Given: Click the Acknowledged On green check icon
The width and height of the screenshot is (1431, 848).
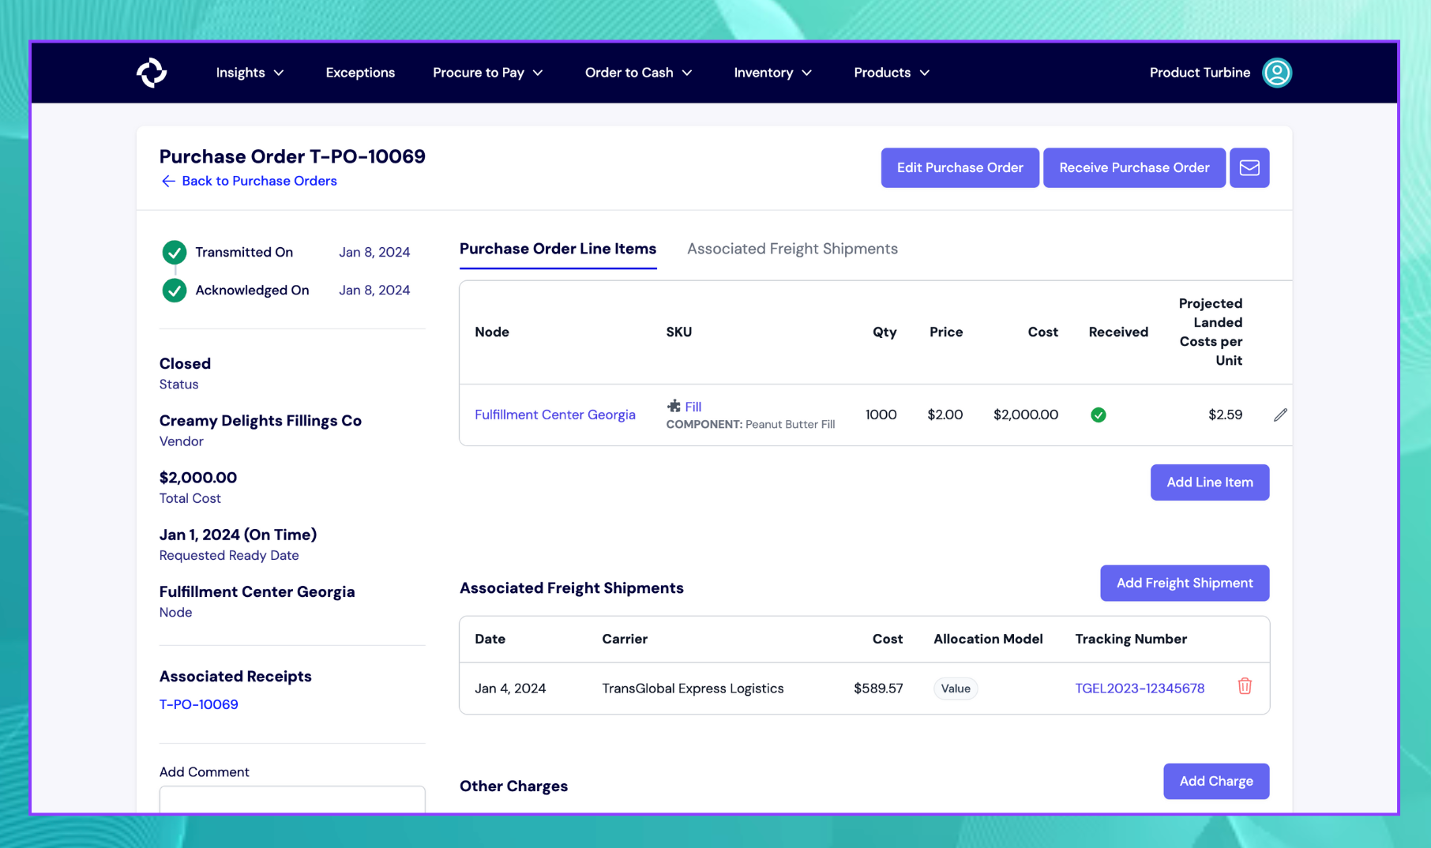Looking at the screenshot, I should [175, 291].
